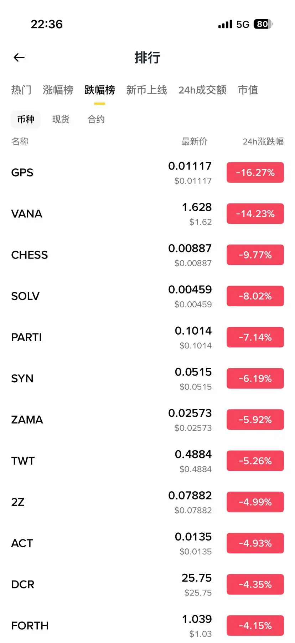Tap the PARTI -7.14% badge

[255, 337]
